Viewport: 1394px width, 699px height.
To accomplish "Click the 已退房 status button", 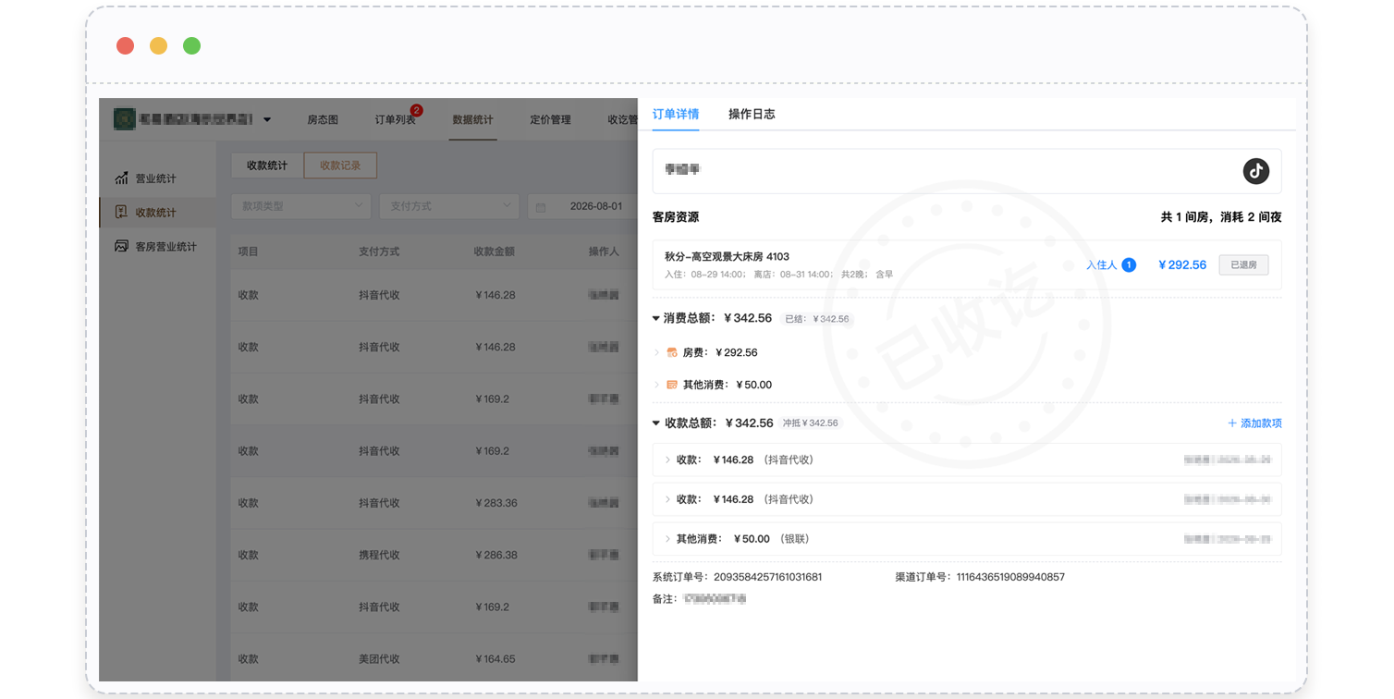I will click(x=1243, y=265).
